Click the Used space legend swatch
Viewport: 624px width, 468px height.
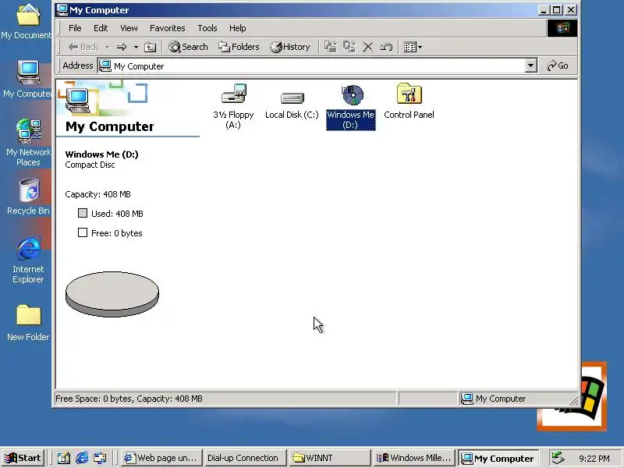(x=83, y=213)
